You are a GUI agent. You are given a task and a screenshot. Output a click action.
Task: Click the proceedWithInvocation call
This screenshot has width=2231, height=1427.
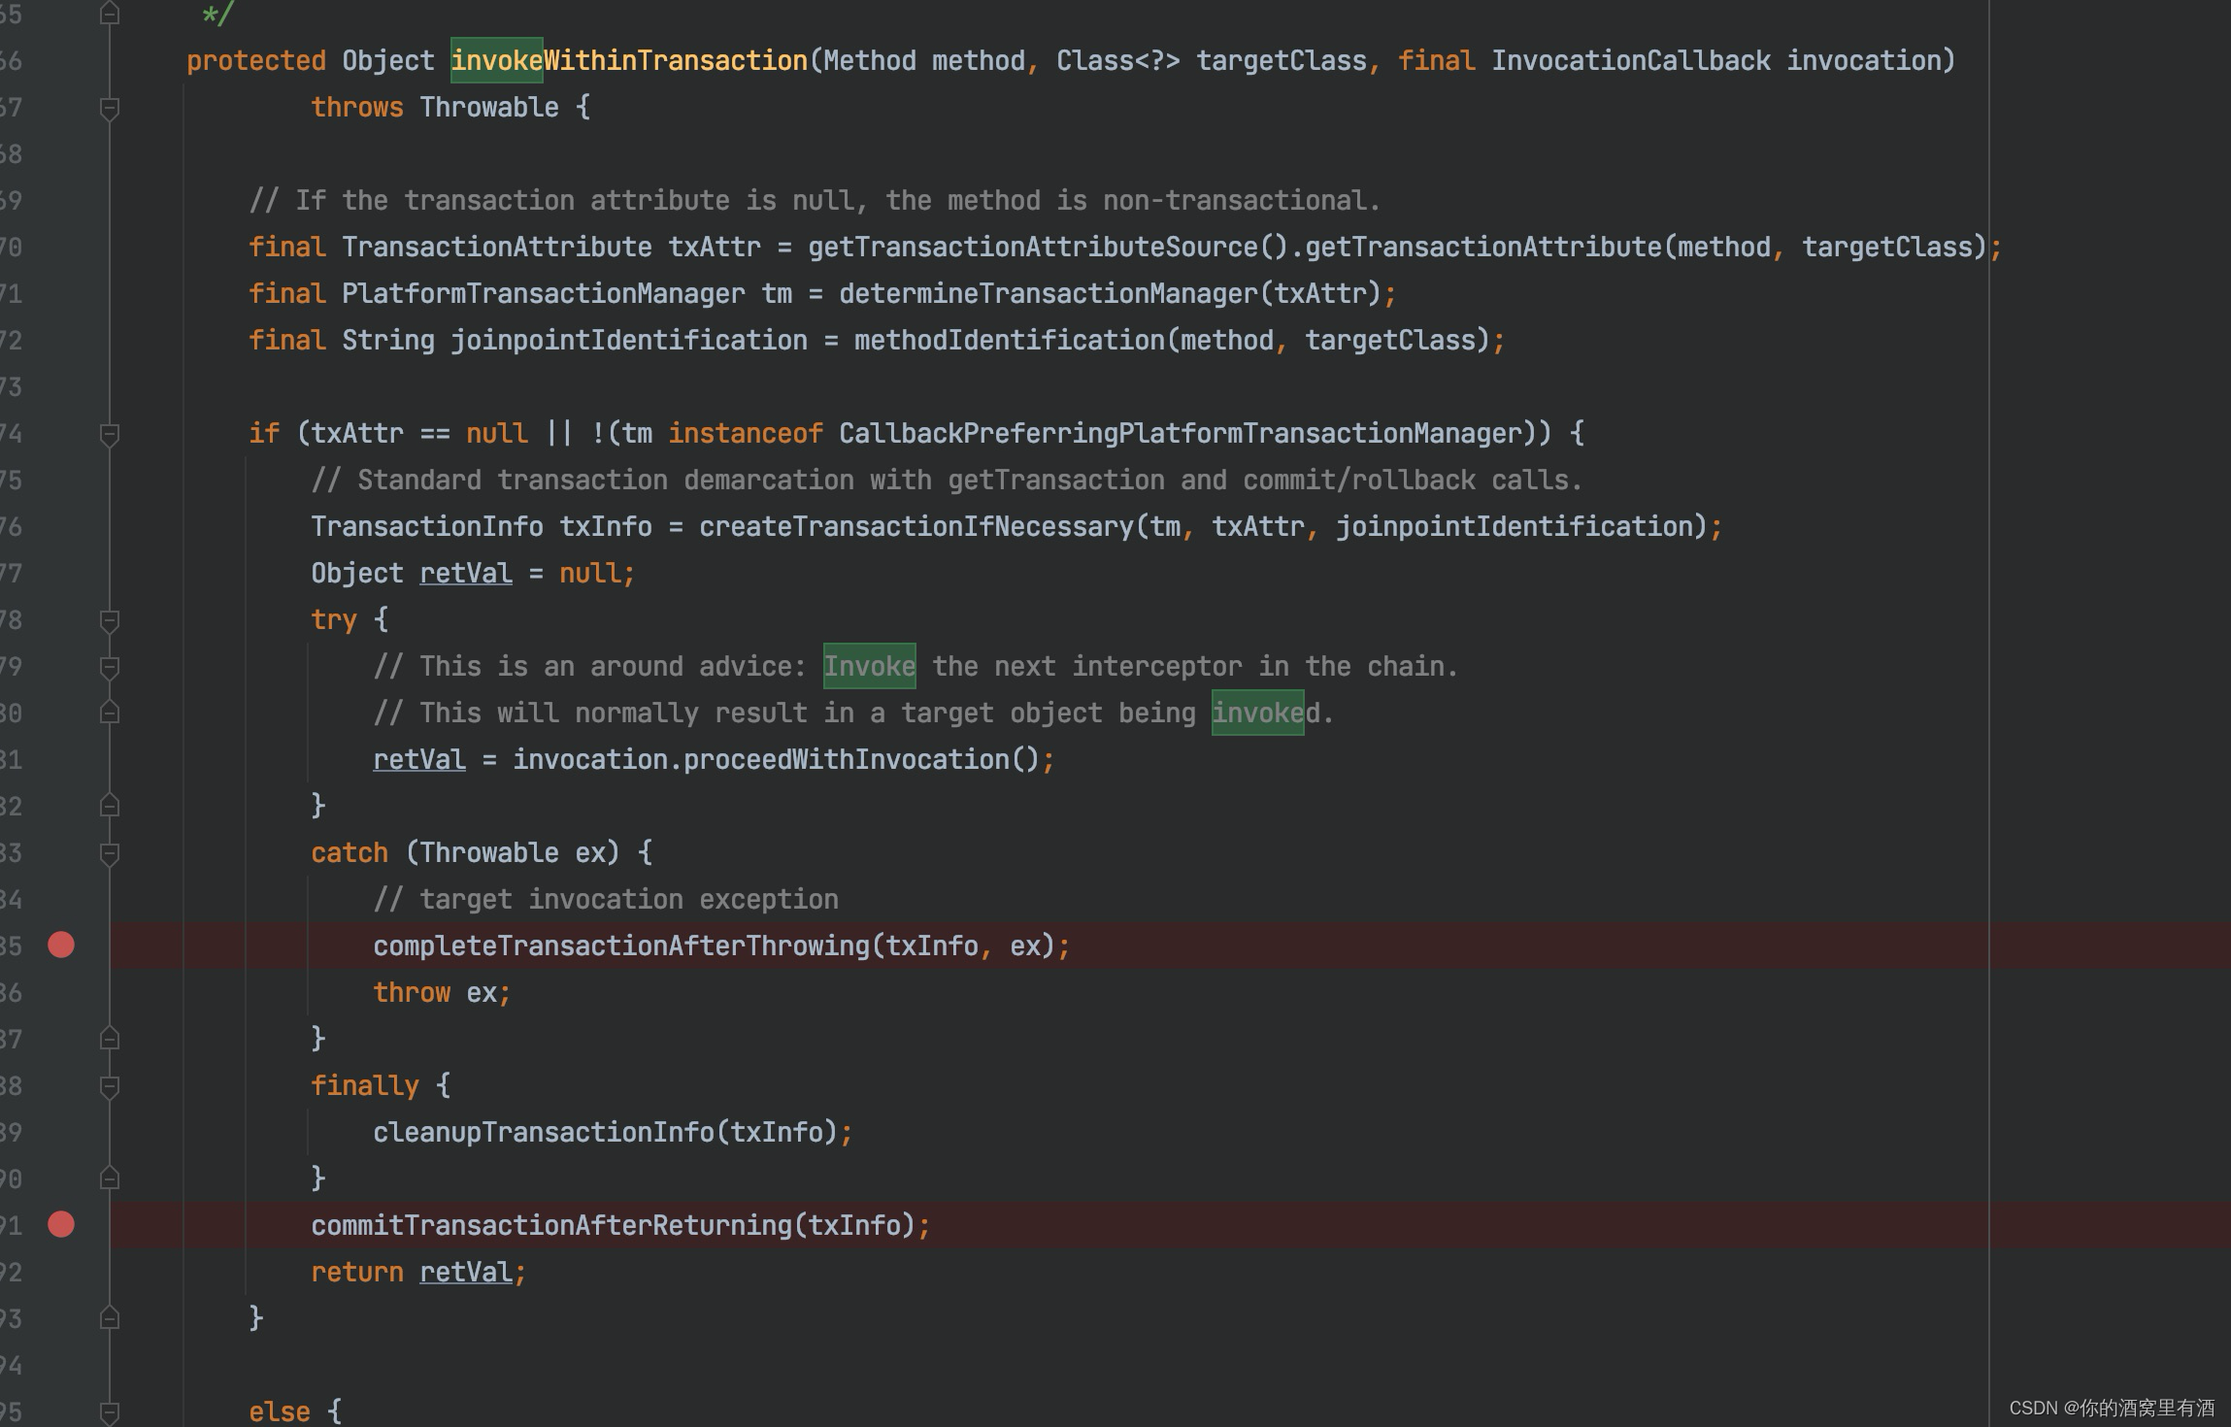[847, 759]
